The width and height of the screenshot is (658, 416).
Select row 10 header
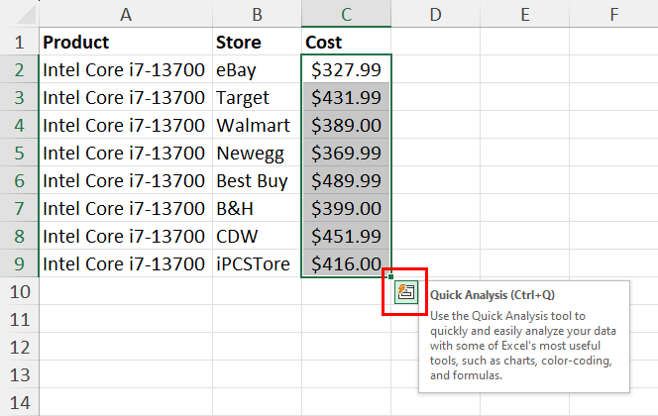(19, 291)
